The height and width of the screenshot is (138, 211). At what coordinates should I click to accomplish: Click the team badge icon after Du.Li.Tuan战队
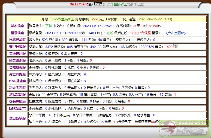(x=98, y=4)
